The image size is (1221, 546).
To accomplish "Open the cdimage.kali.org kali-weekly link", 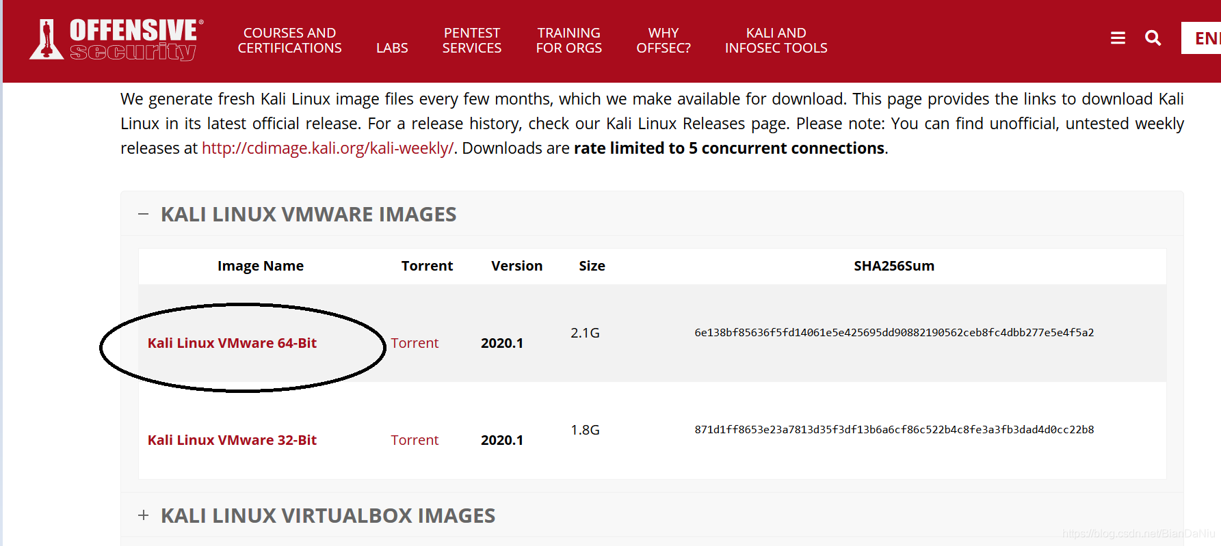I will pos(328,148).
